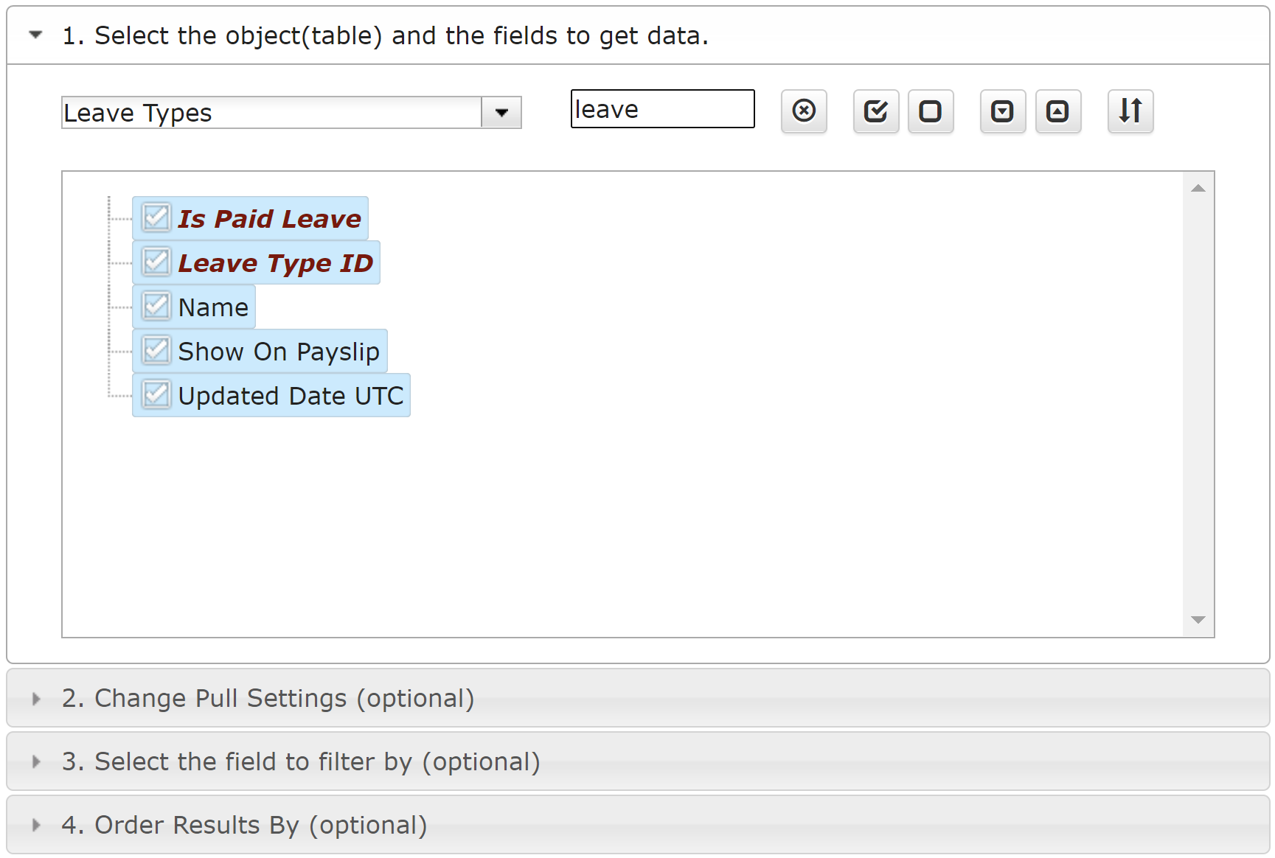Toggle the Updated Date UTC checkbox
This screenshot has height=858, width=1275.
coord(156,394)
